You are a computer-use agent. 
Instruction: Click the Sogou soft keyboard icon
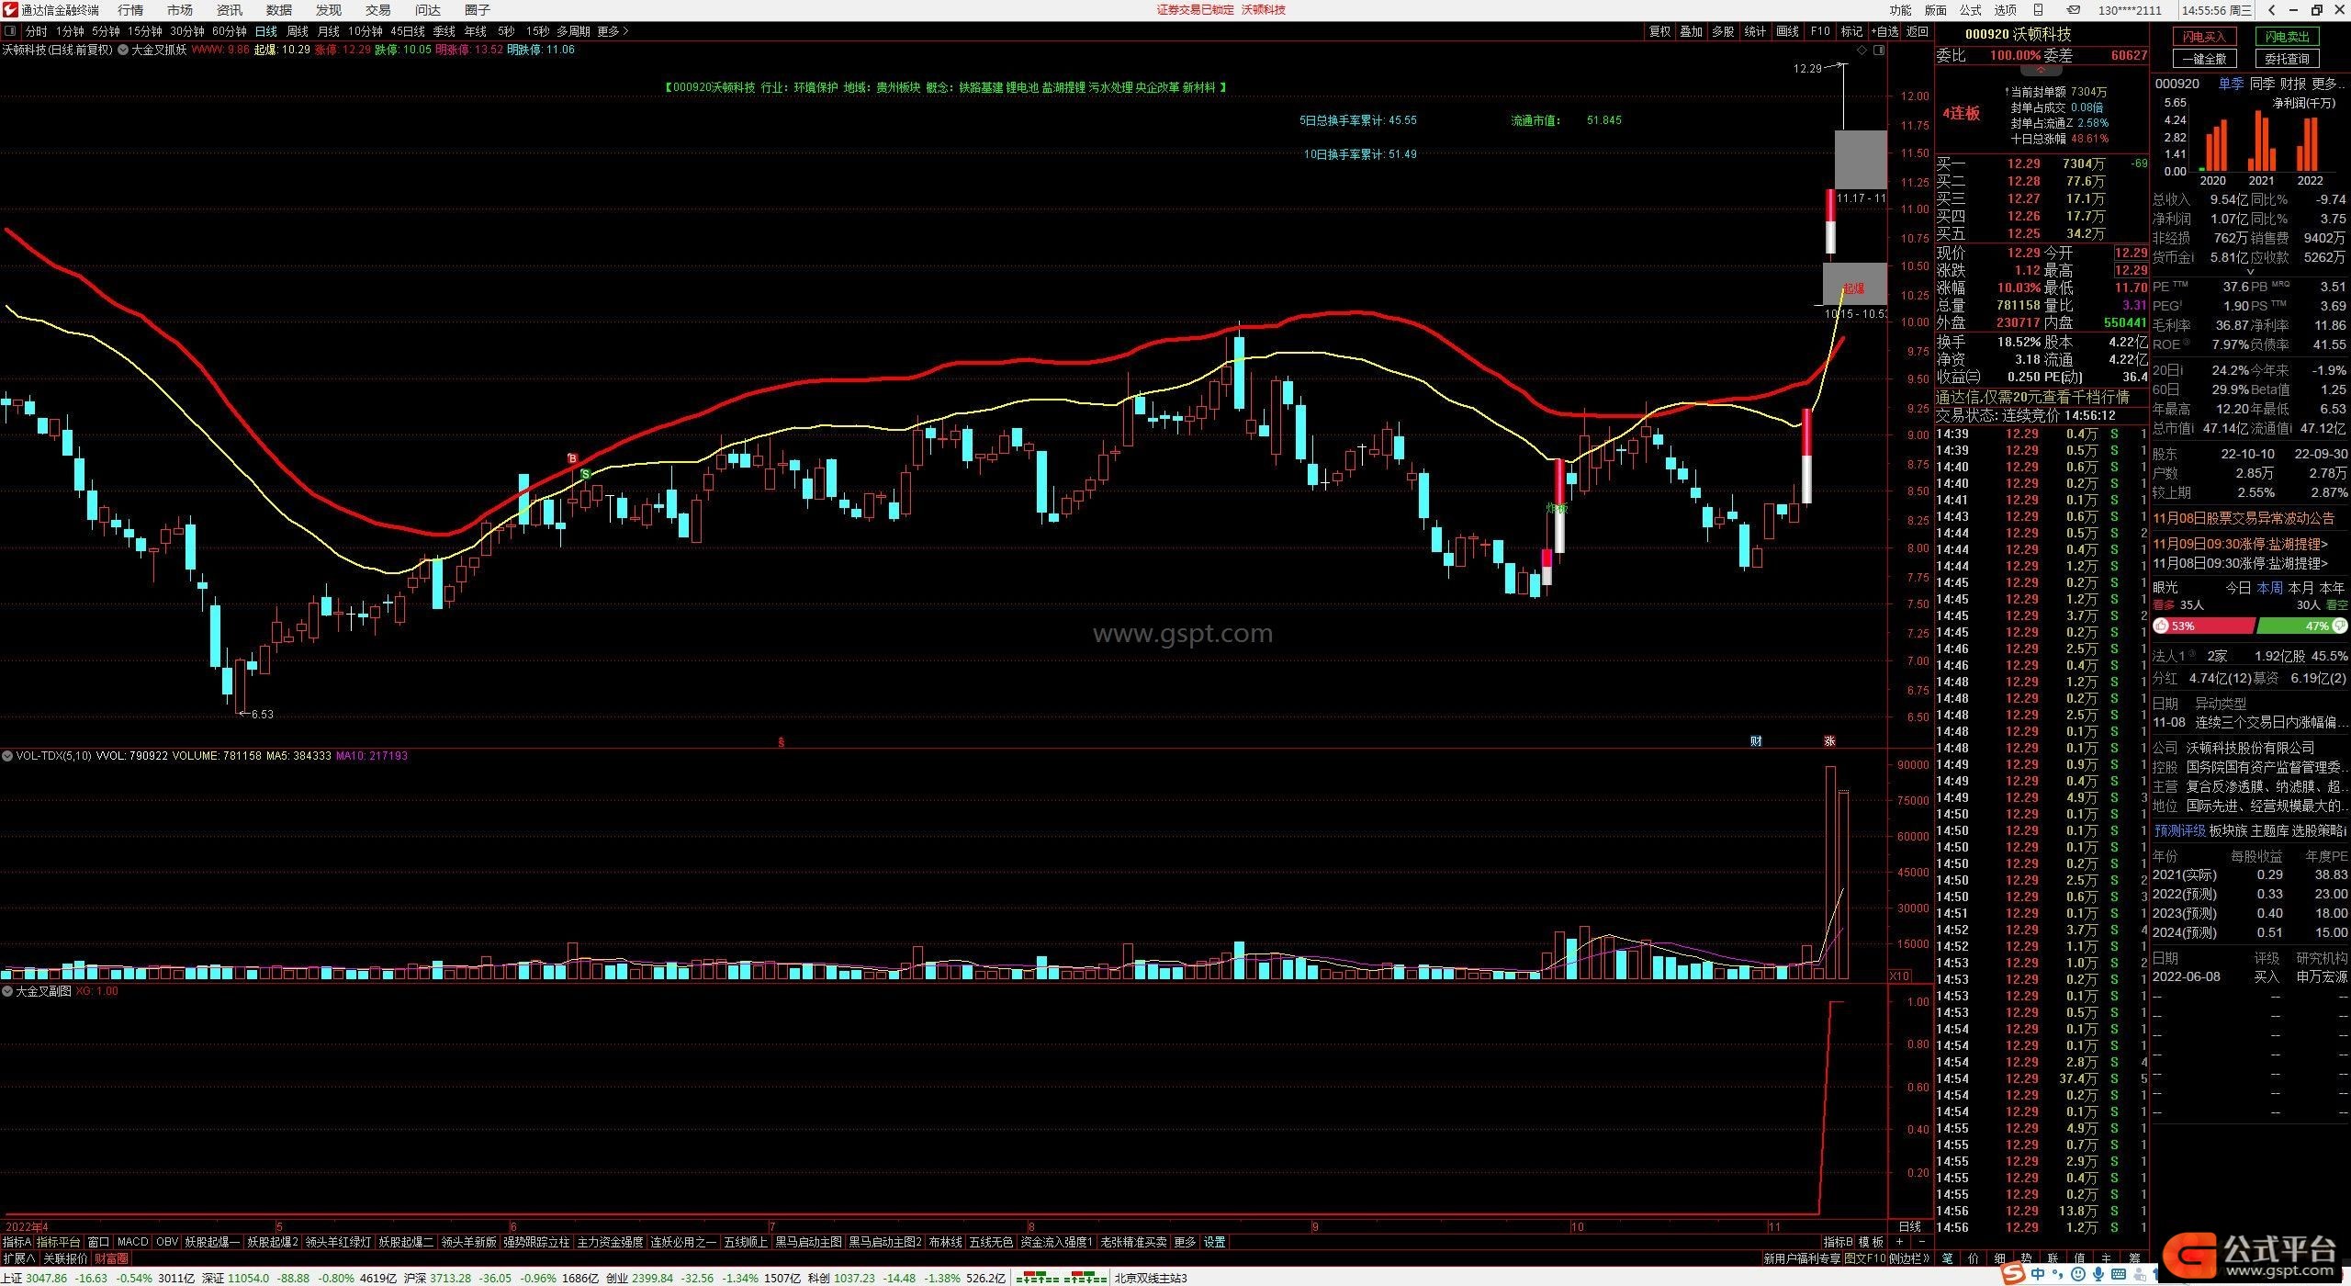[x=2120, y=1275]
